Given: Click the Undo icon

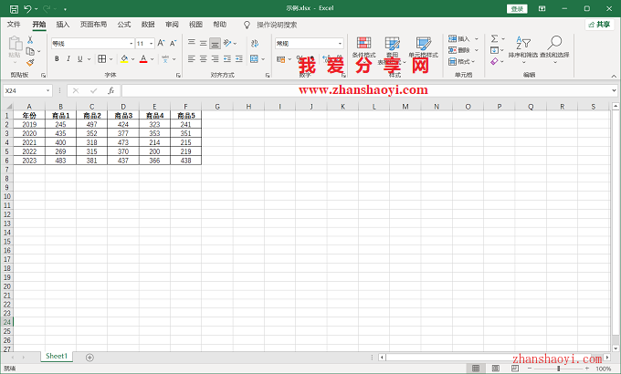Looking at the screenshot, I should coord(27,9).
